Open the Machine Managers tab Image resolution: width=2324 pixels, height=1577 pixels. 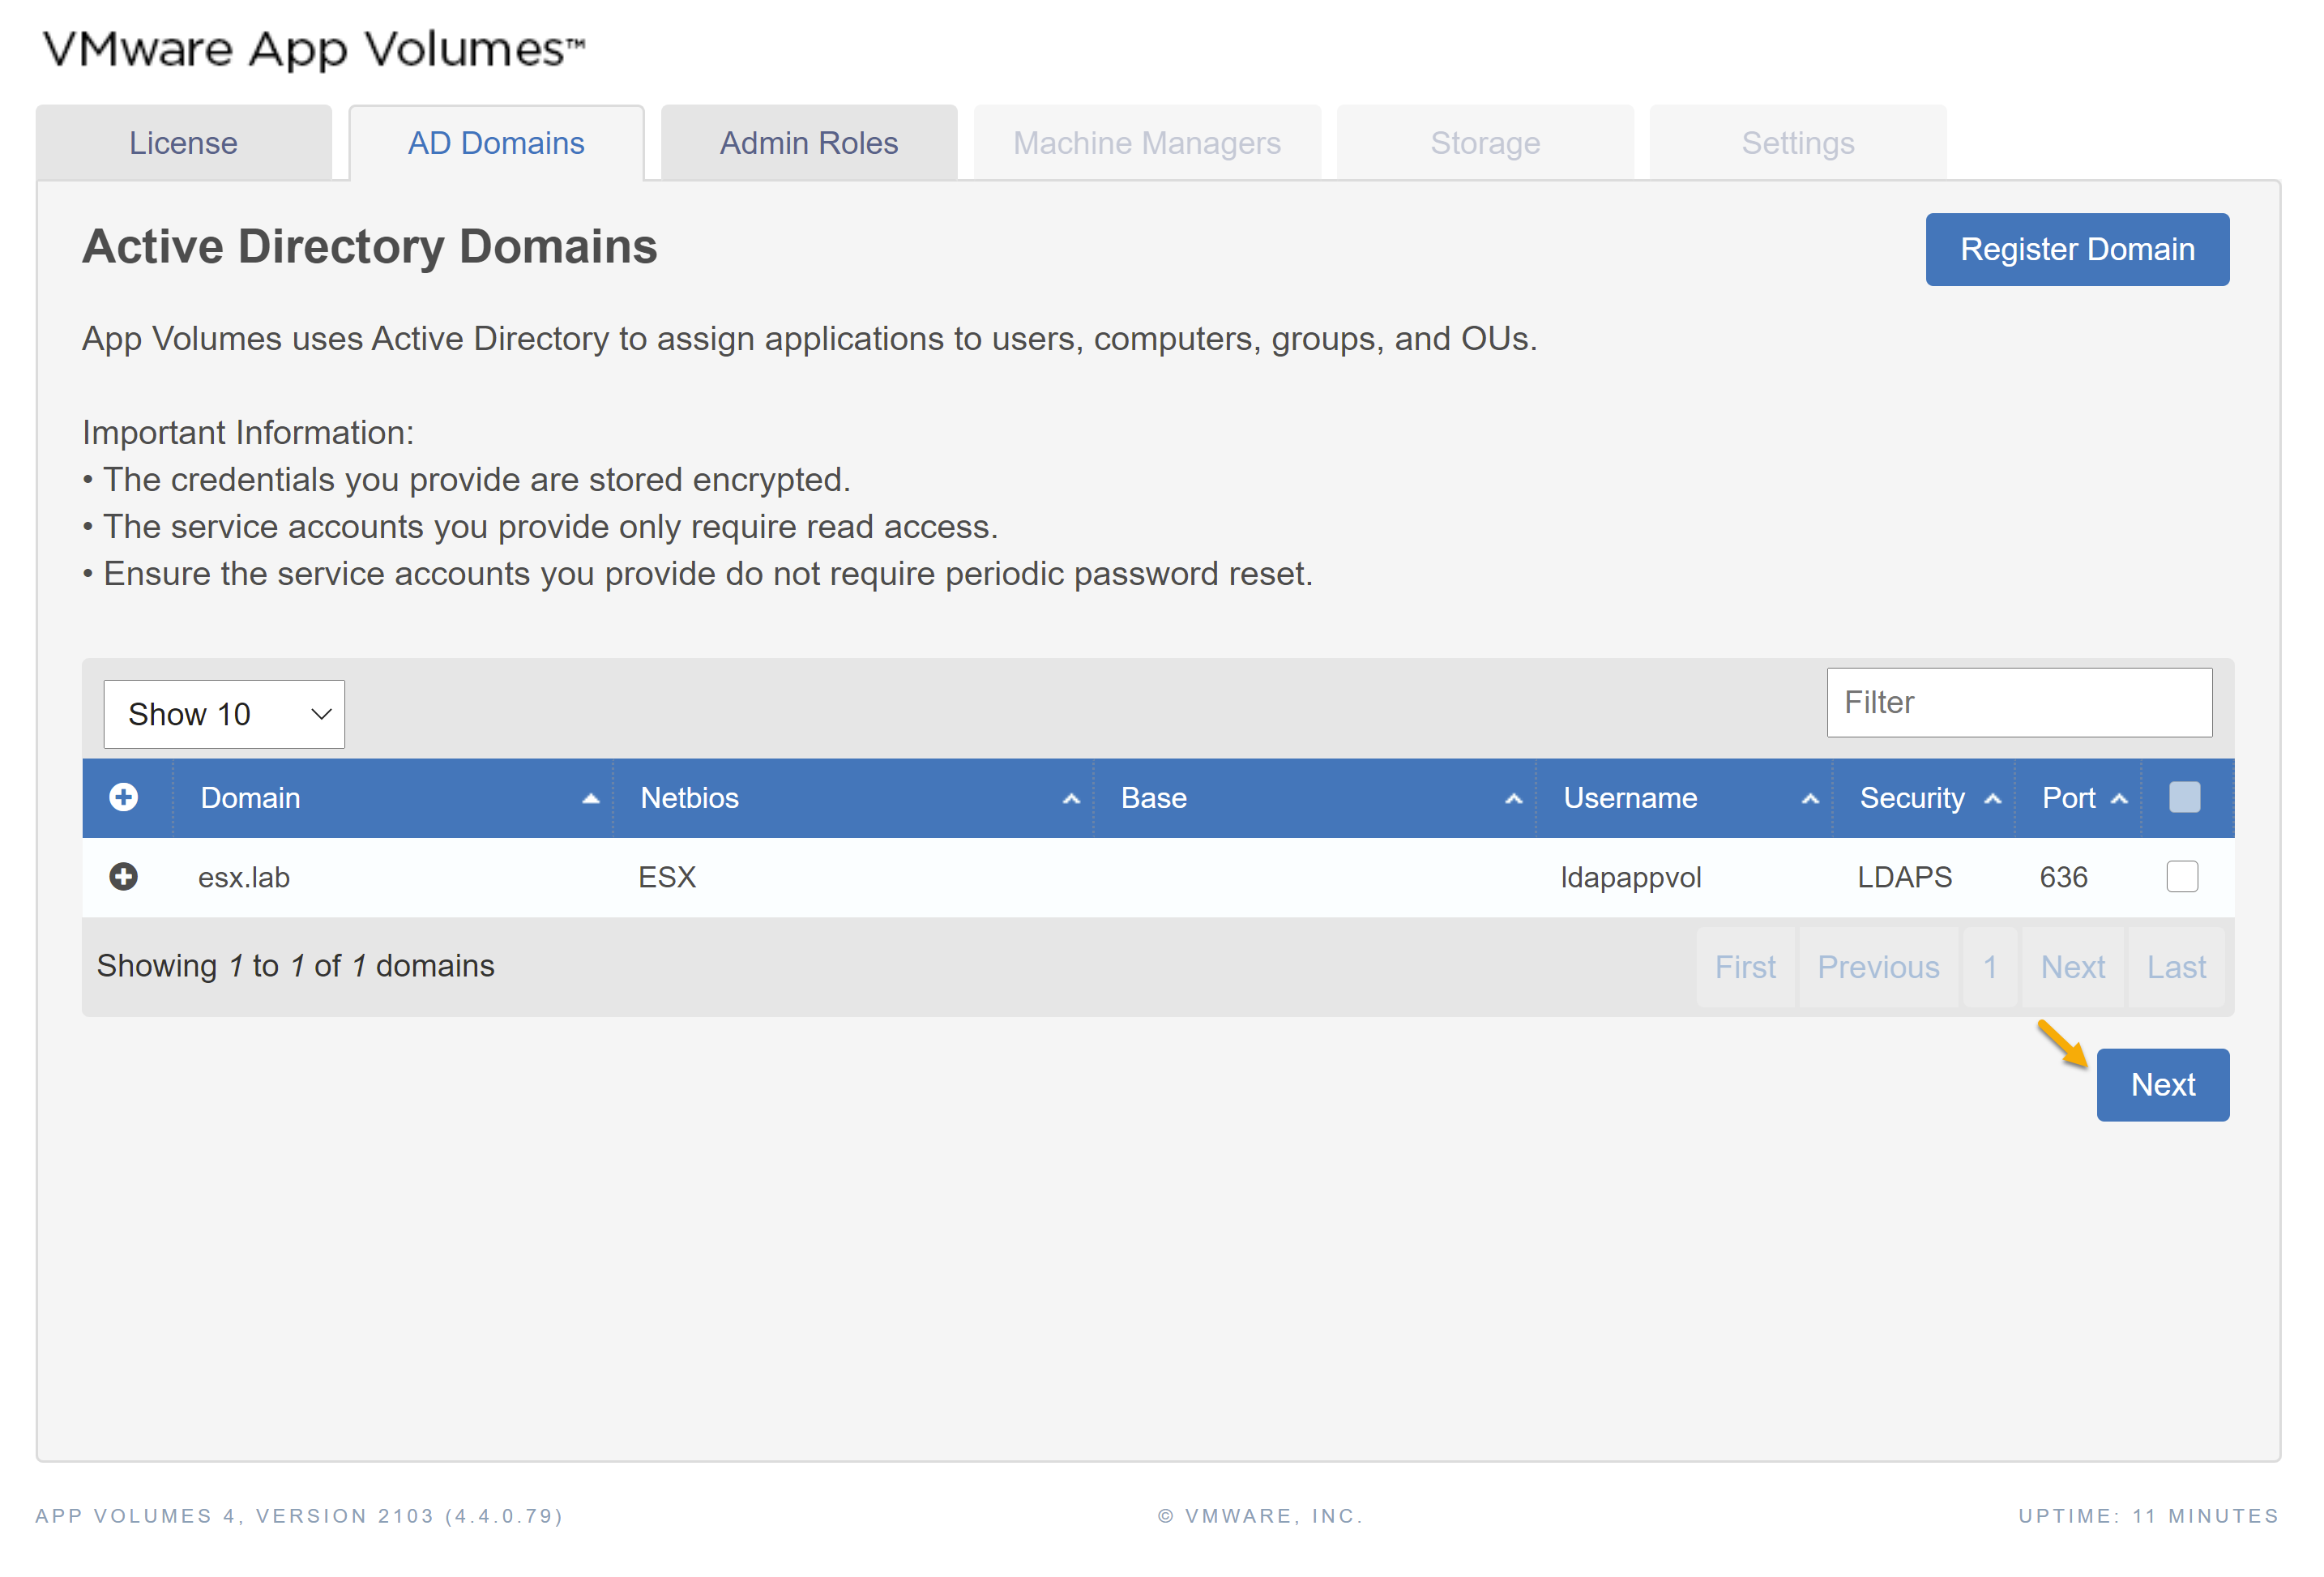click(x=1147, y=143)
